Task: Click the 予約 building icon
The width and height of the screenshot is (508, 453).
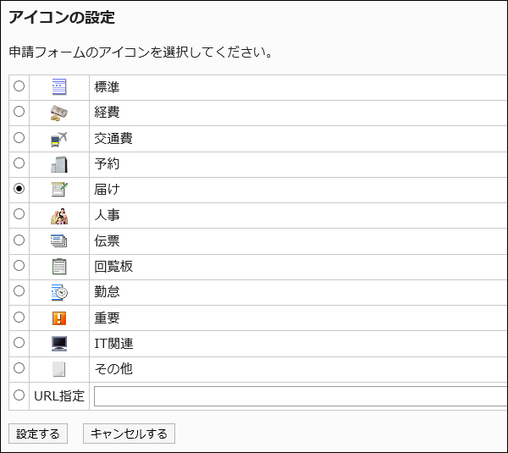Action: 58,164
